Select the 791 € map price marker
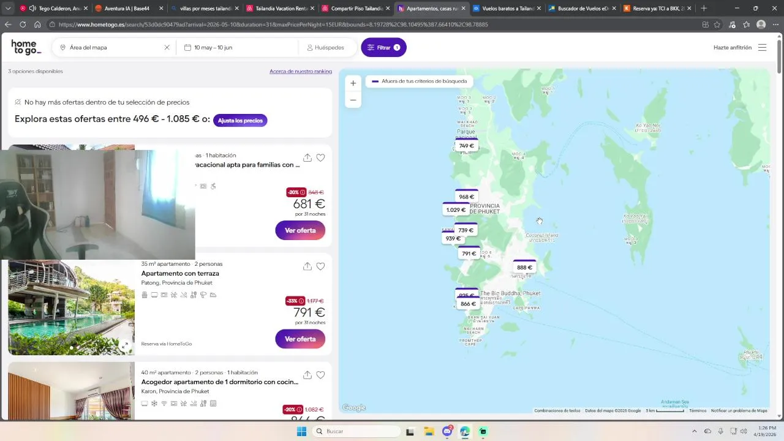This screenshot has height=441, width=784. pos(469,254)
